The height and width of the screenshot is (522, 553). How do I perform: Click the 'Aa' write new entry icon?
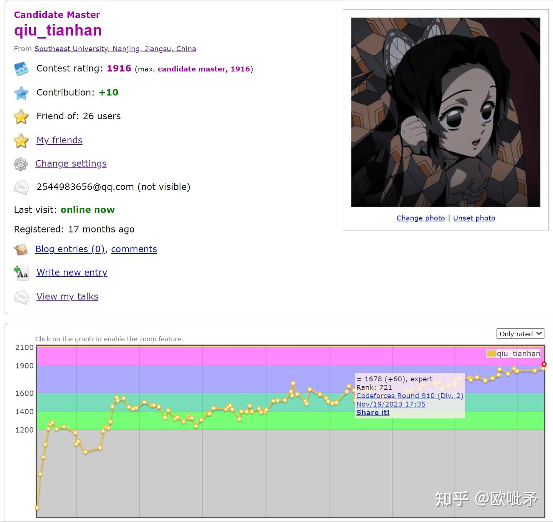tap(22, 273)
